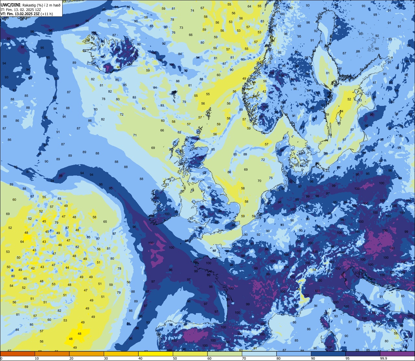
Task: Click the legend tick label '60'
Action: pyautogui.click(x=209, y=358)
